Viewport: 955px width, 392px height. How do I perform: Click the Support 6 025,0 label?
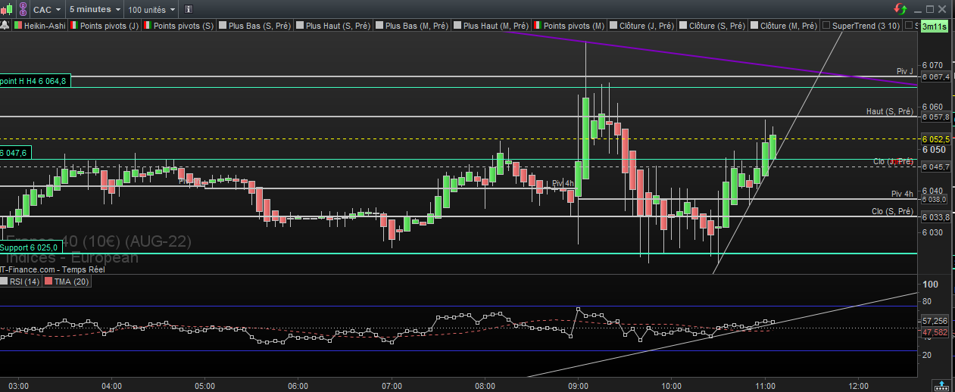[30, 247]
